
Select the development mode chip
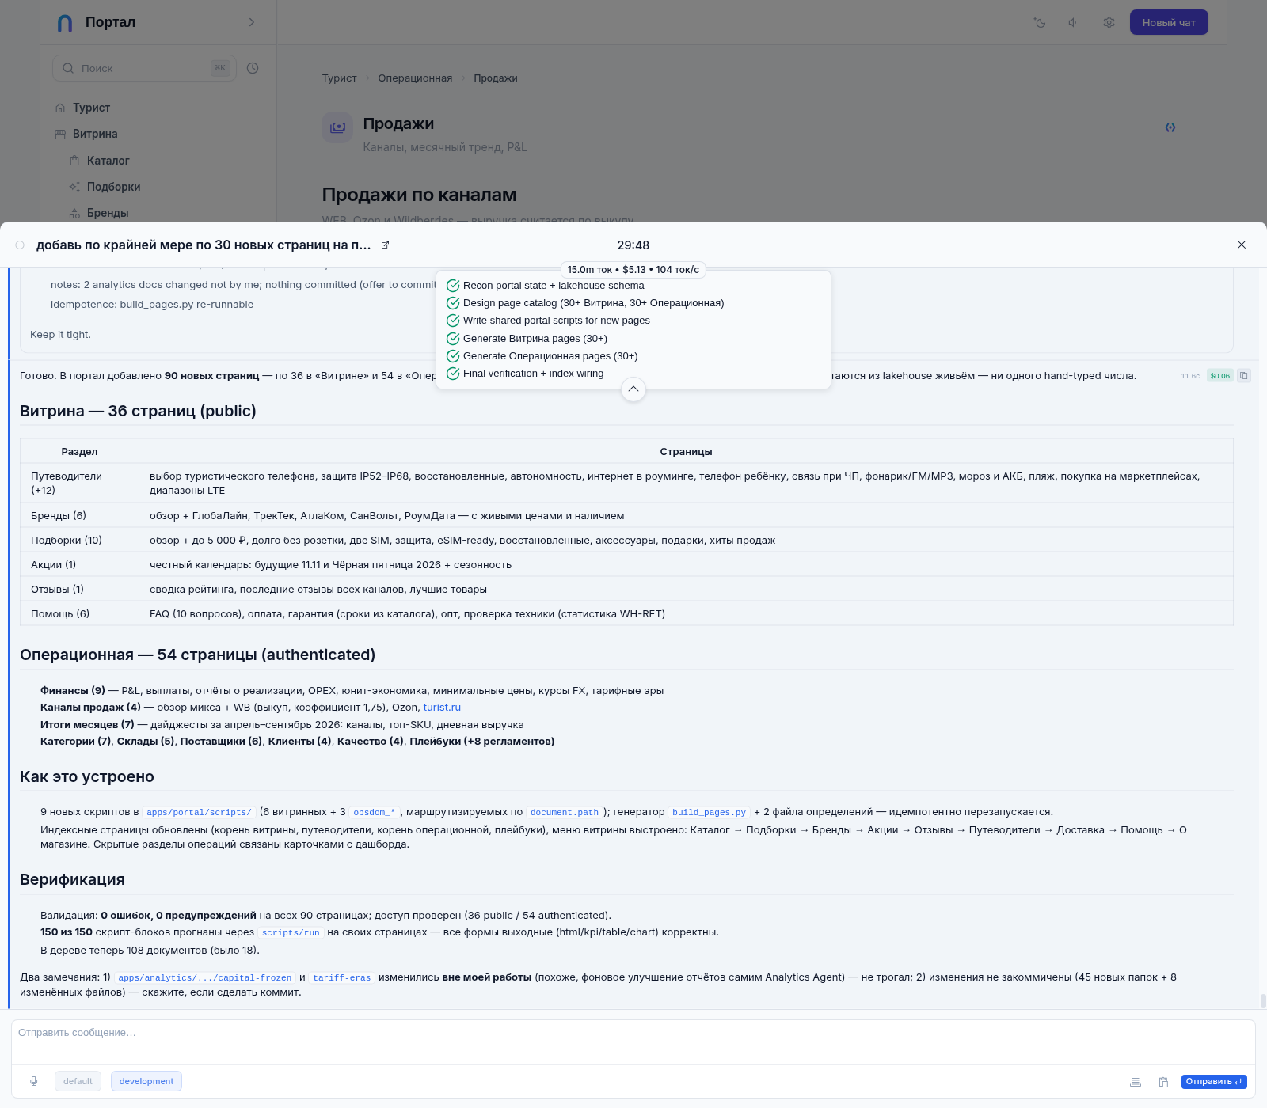[x=146, y=1081]
